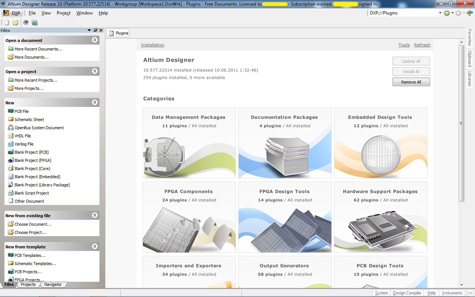Open the Help menu
This screenshot has width=475, height=297.
103,13
